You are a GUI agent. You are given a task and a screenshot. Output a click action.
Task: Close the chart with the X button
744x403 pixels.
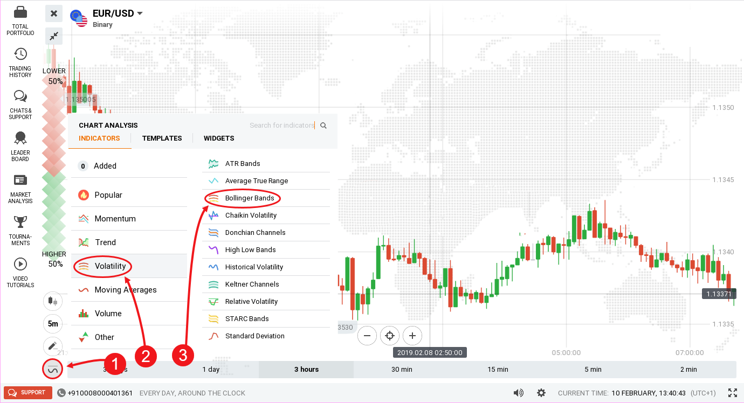tap(54, 13)
